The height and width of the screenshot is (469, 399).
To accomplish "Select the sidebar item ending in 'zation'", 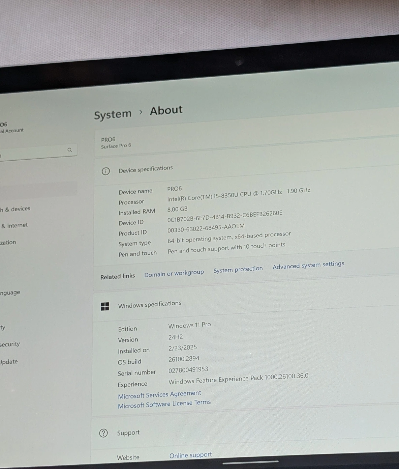I will tap(8, 243).
